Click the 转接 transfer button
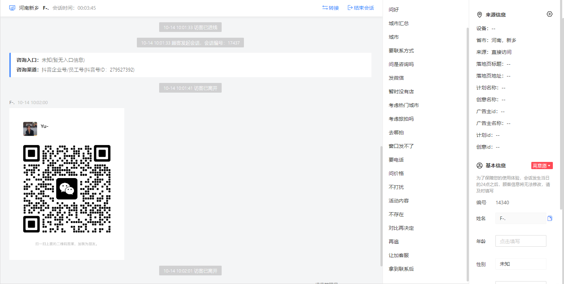 point(330,8)
